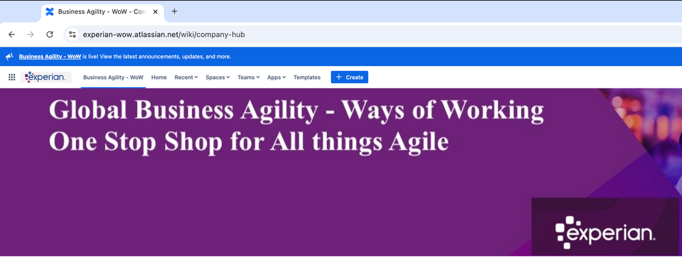Click the Confluence favicon on the tab
The image size is (682, 270).
click(50, 12)
